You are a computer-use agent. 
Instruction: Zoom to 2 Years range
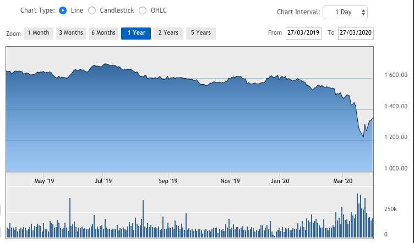(x=168, y=33)
